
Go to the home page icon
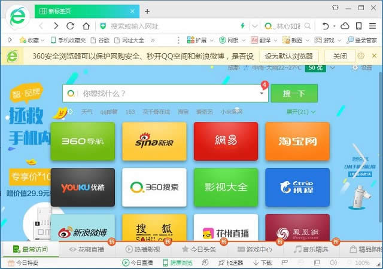coord(86,26)
